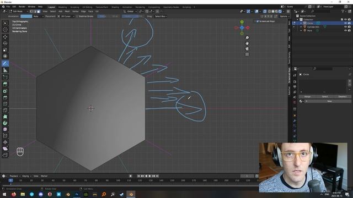
Task: Select the Shrink/Fatten tool
Action: click(5, 142)
